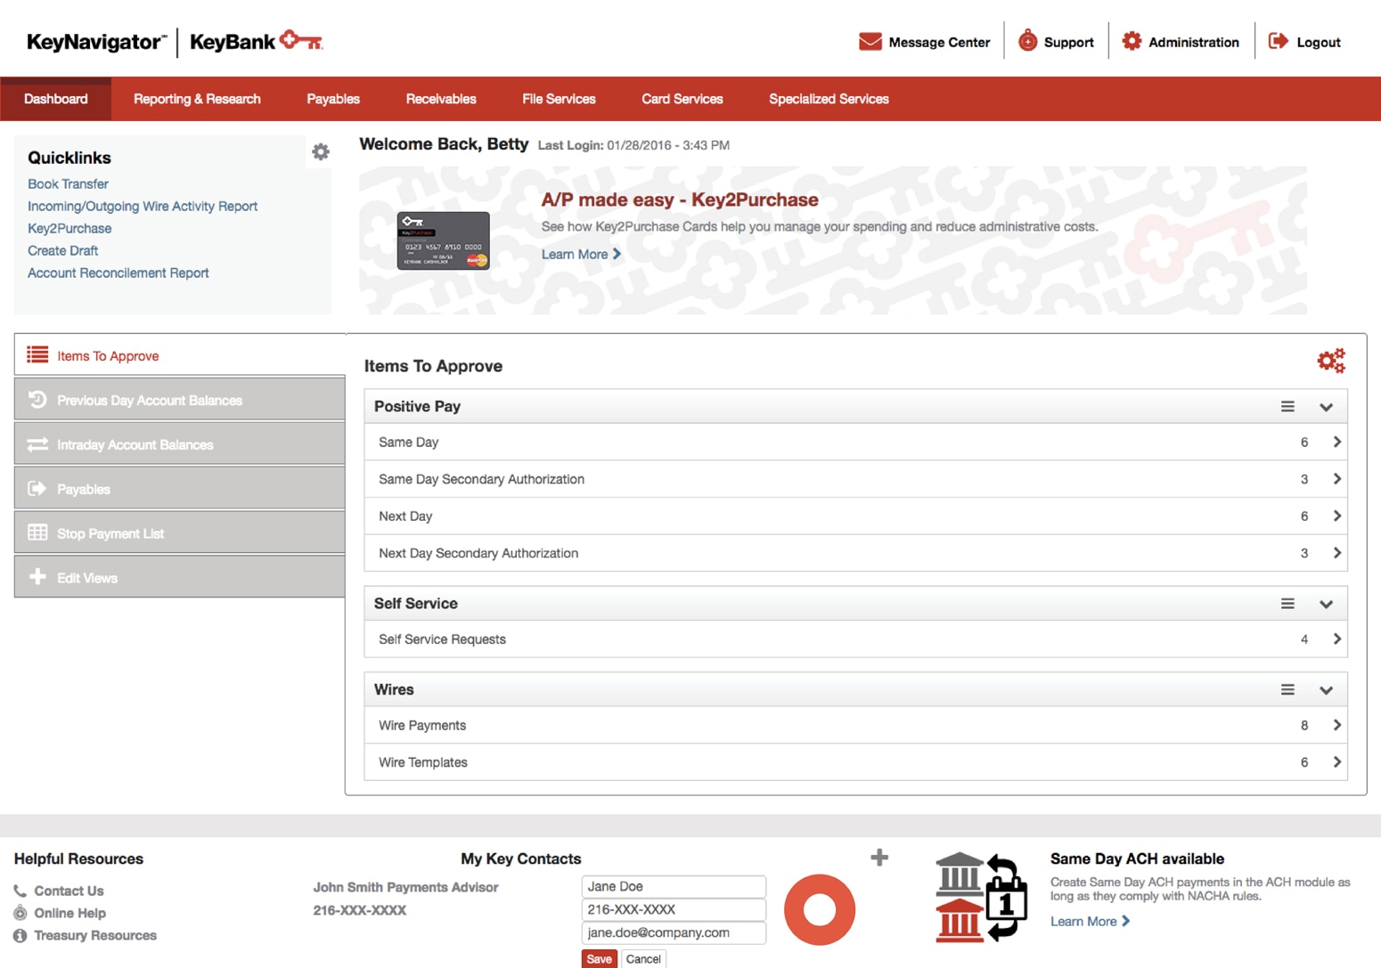Viewport: 1381px width, 968px height.
Task: Add a new key contact plus icon
Action: (879, 858)
